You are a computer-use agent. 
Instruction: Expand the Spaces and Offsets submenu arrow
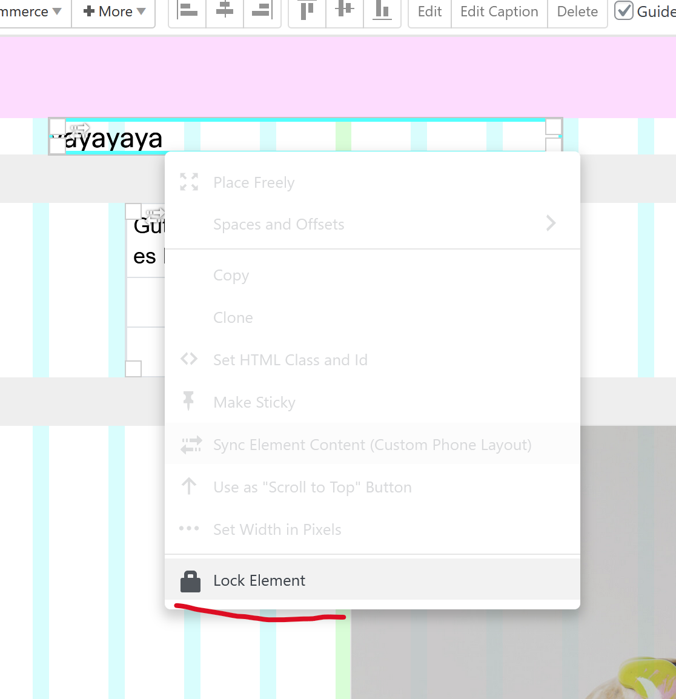551,224
